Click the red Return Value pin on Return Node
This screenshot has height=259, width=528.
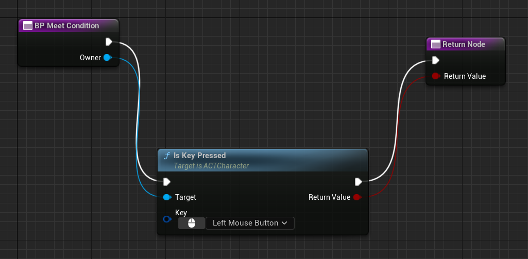tap(435, 76)
